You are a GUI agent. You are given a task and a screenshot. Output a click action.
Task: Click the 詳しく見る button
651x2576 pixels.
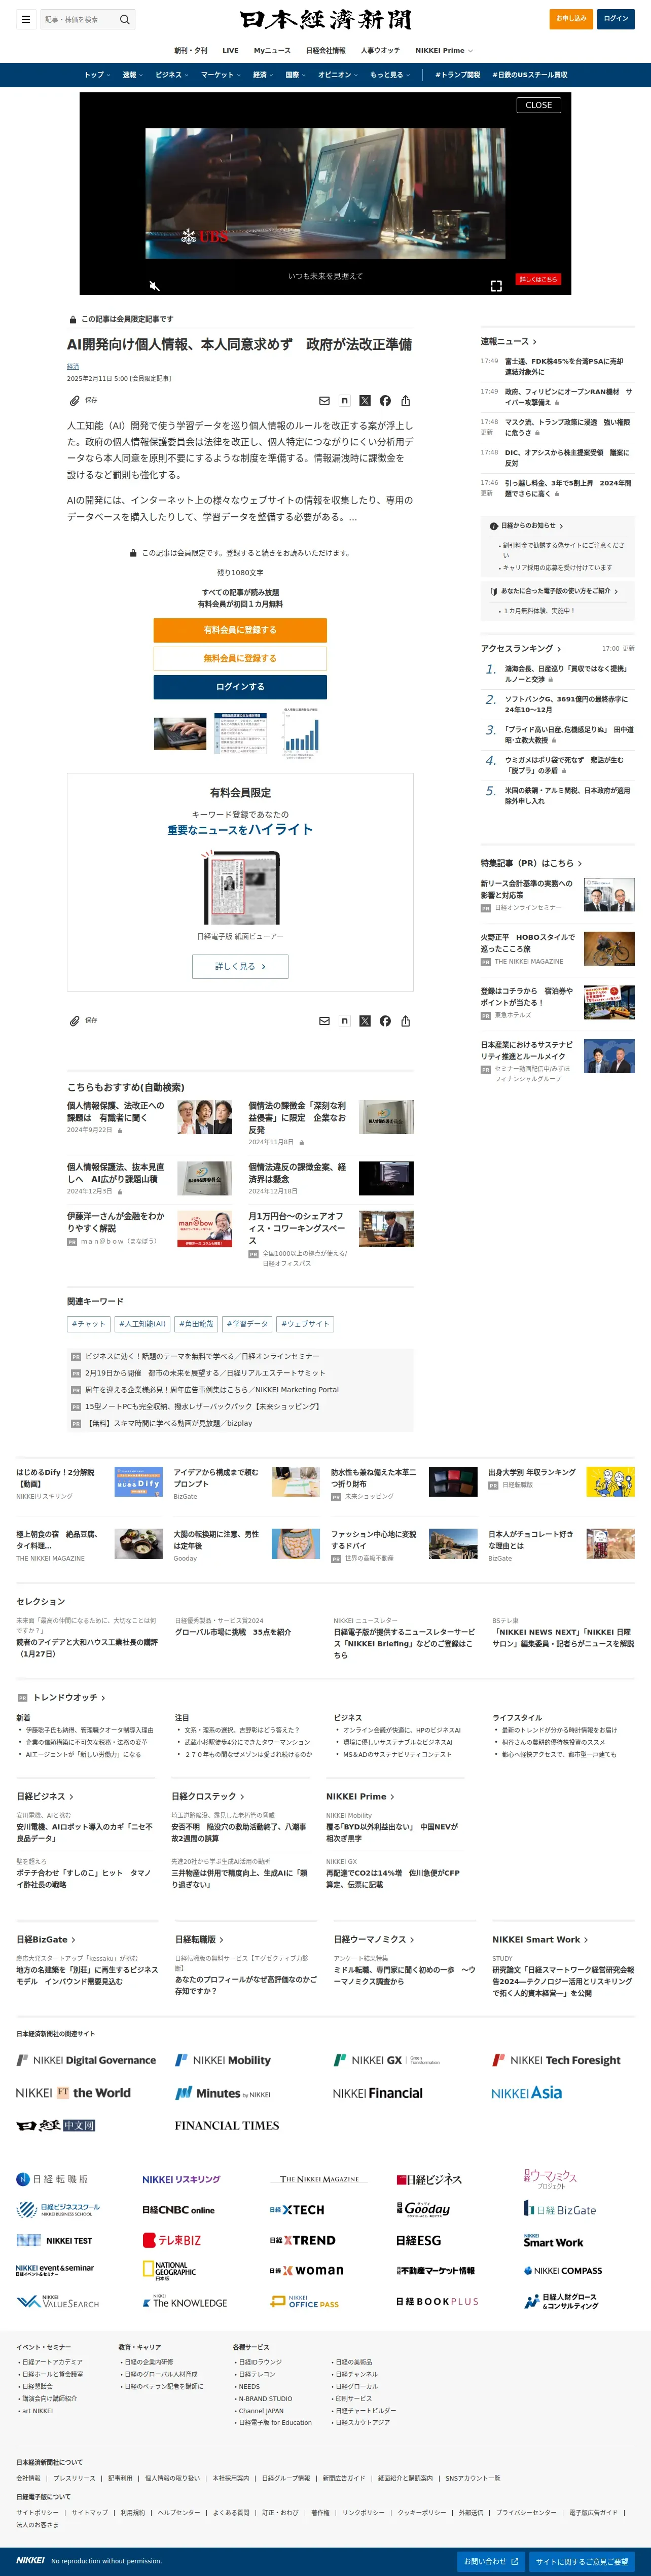[x=240, y=966]
